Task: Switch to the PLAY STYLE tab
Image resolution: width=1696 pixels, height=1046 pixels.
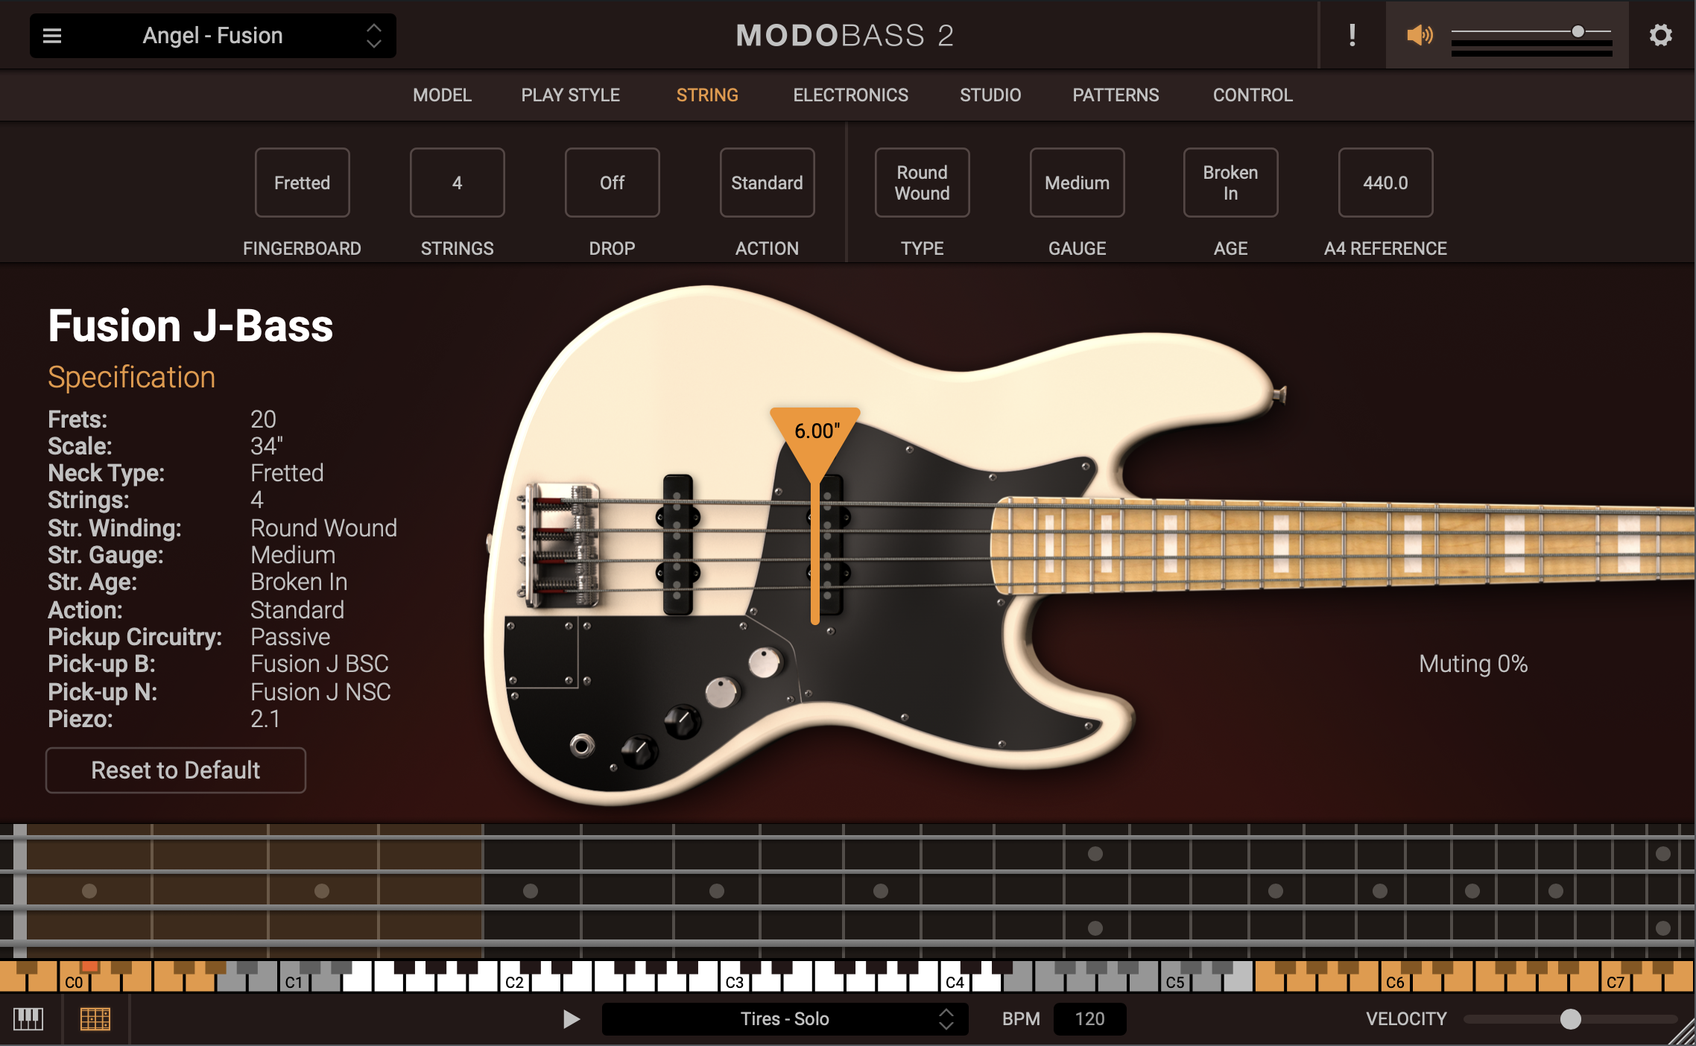Action: point(570,95)
